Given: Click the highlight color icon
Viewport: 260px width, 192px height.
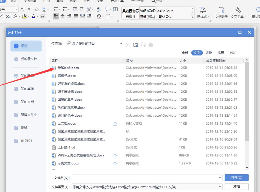Looking at the screenshot, I should click(x=24, y=17).
